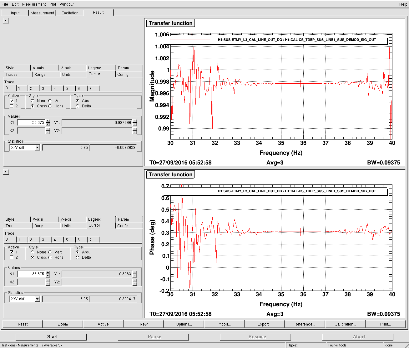Viewport: 409px width, 348px height.
Task: Select trace tab 7 in lower panel
Action: coord(93,240)
